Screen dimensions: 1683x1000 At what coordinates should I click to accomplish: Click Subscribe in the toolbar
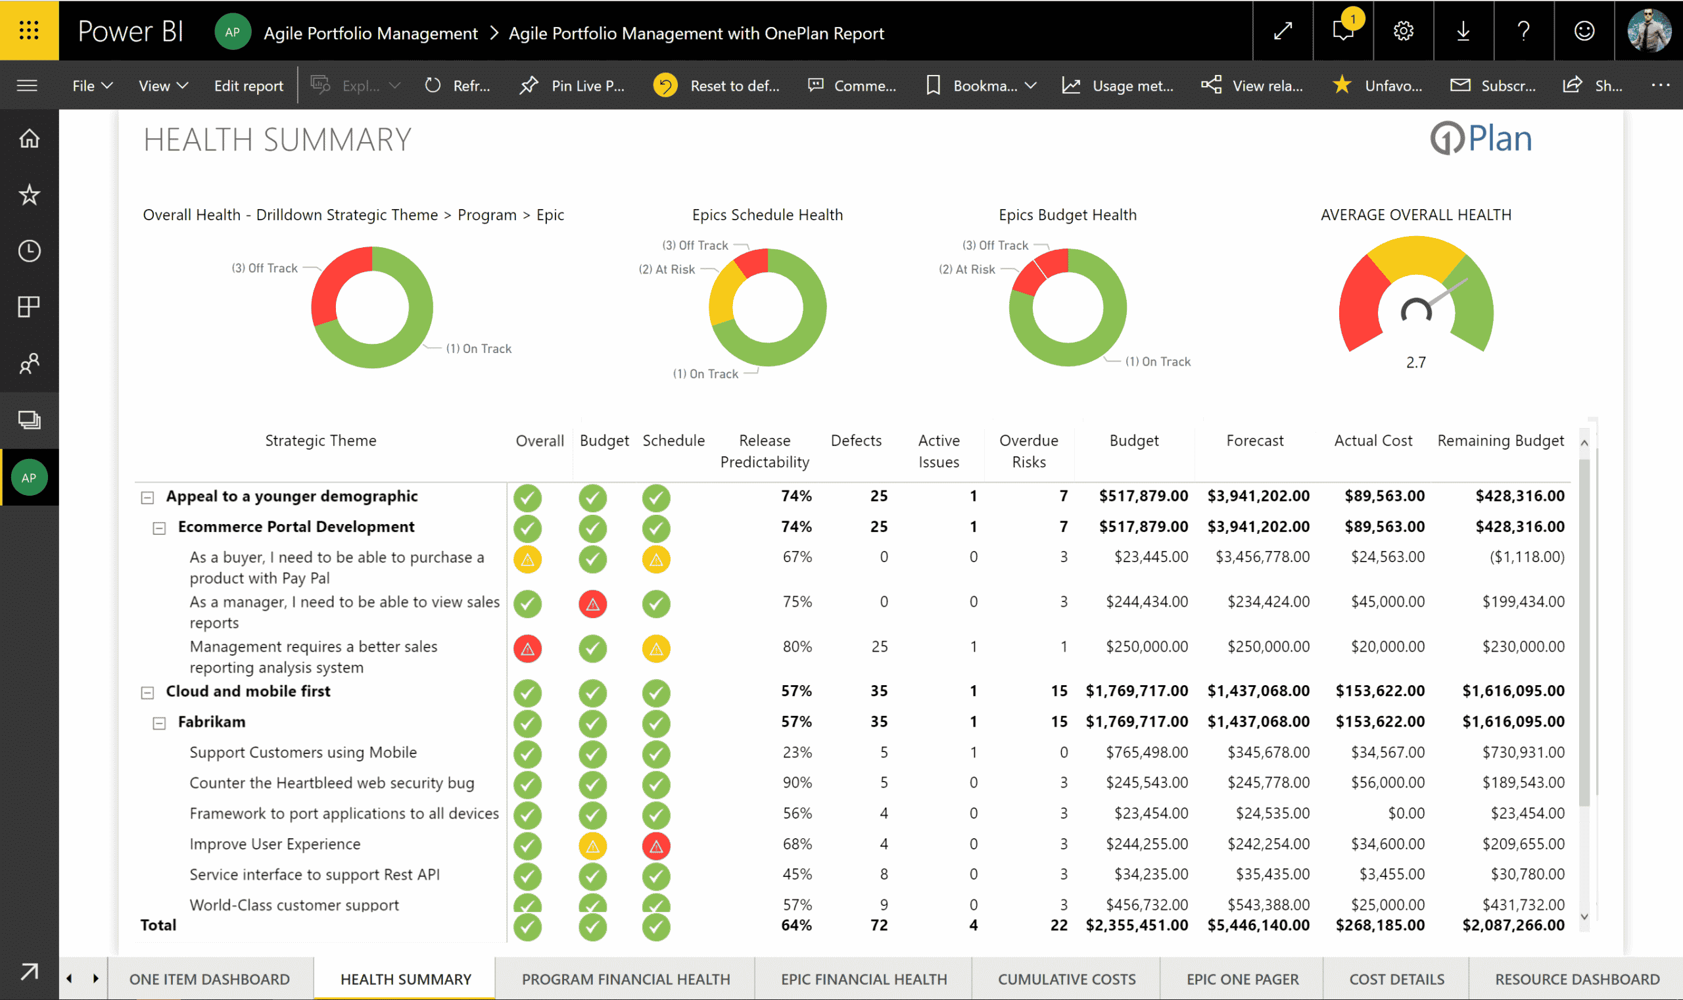pos(1493,85)
